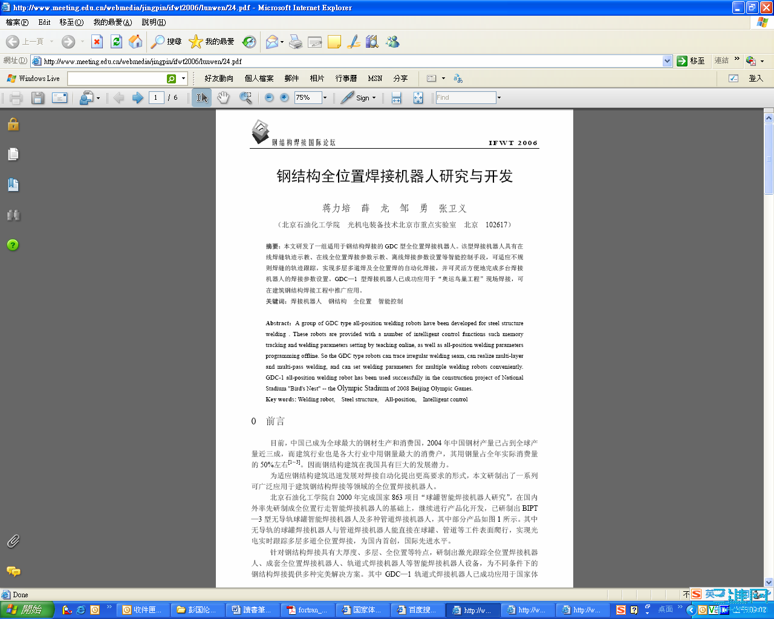Click the IE Stop loading icon
This screenshot has height=619, width=774.
tap(97, 41)
